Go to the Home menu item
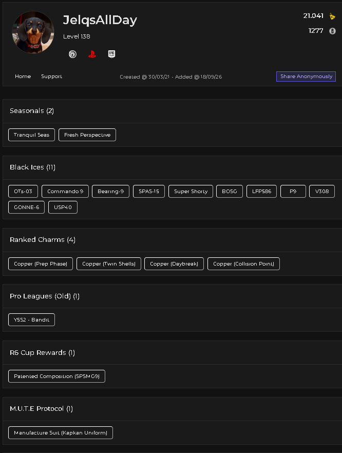The height and width of the screenshot is (453, 342). point(23,76)
